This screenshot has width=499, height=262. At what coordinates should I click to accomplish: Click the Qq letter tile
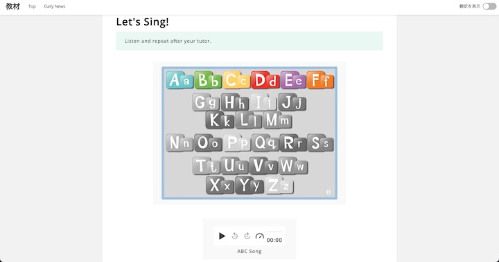(x=265, y=143)
